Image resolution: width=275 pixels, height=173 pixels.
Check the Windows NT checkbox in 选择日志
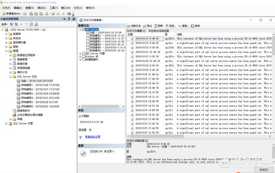click(84, 56)
